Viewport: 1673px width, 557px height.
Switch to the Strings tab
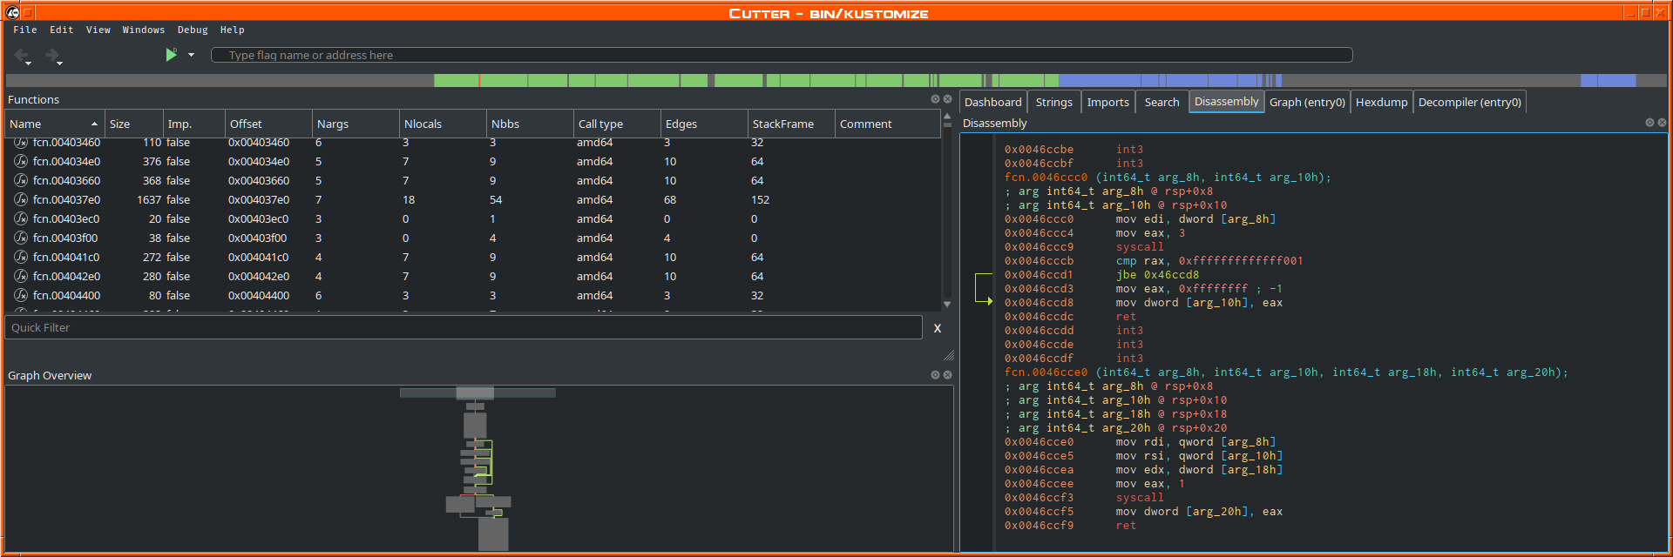tap(1054, 102)
